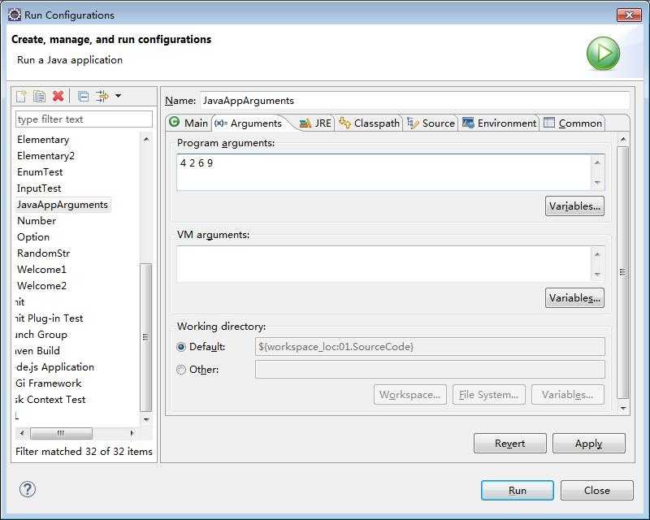Click the Revert button
650x520 pixels.
[509, 444]
